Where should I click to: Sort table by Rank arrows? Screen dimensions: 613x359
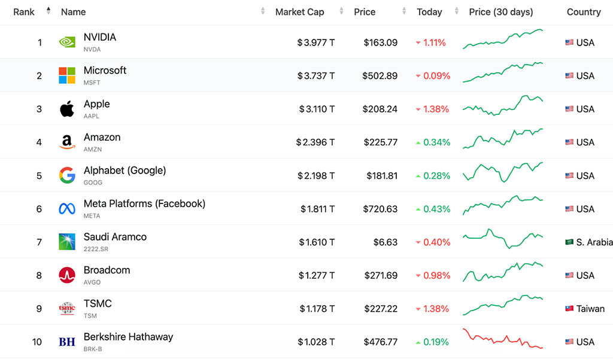(x=48, y=11)
